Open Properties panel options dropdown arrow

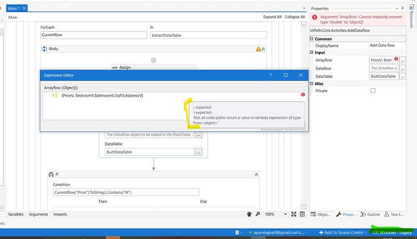(x=396, y=8)
